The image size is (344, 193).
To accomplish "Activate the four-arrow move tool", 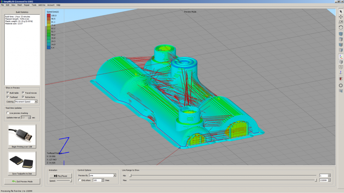I will 341,17.
